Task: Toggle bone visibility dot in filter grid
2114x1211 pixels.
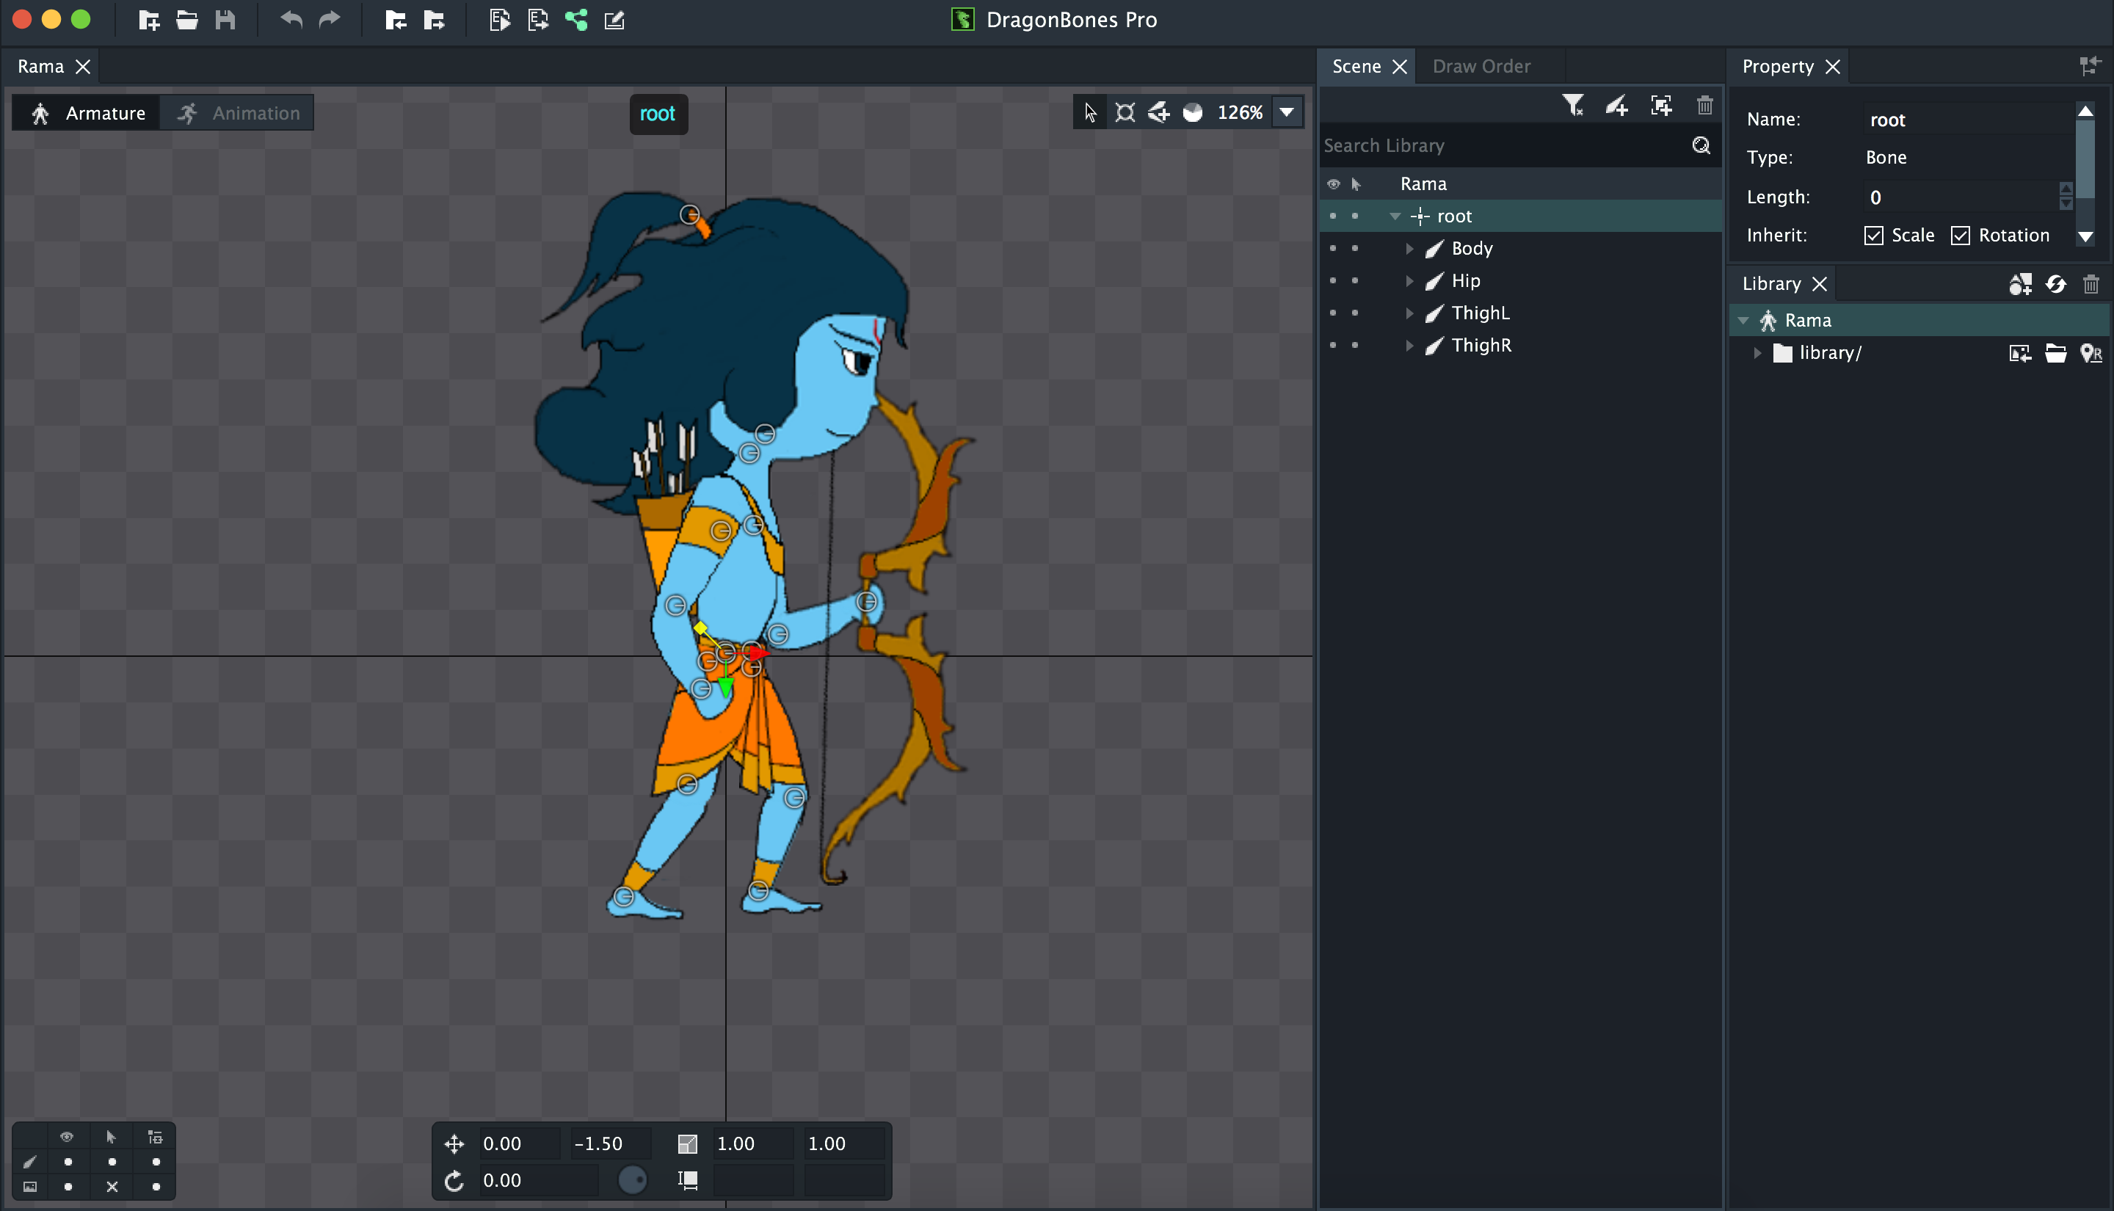Action: [x=68, y=1162]
